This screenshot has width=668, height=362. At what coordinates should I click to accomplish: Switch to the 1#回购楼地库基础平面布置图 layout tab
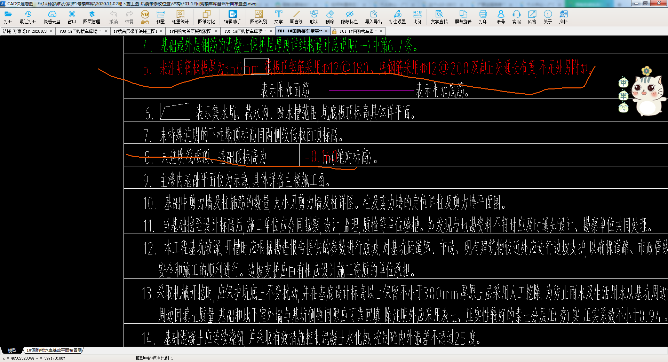click(x=54, y=351)
